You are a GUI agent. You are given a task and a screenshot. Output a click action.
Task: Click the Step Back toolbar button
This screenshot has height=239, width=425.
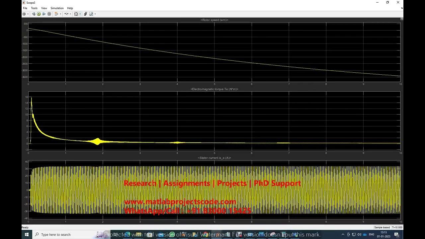coord(34,14)
